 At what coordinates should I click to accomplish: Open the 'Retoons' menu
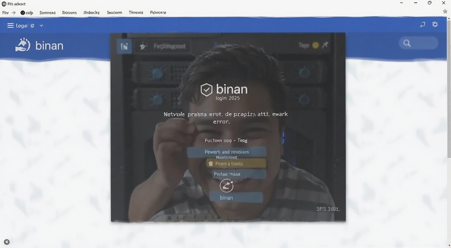coord(69,12)
